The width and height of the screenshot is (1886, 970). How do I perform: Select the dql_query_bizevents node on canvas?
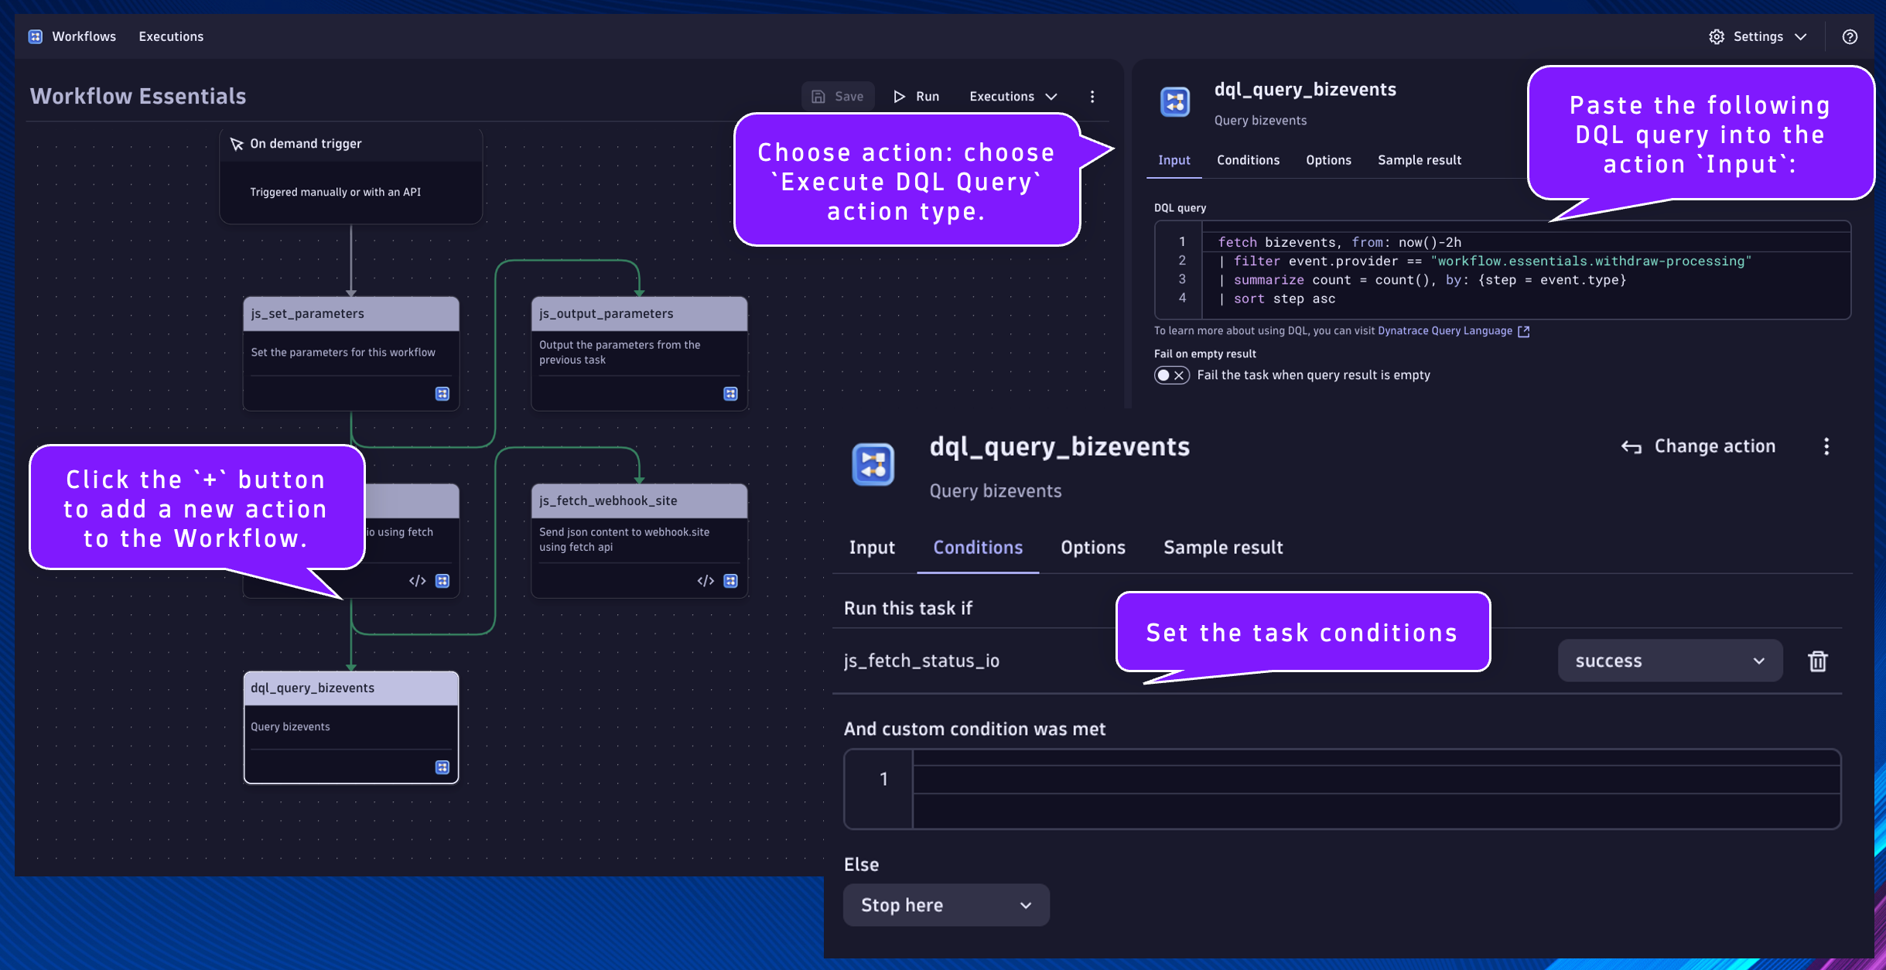(351, 727)
